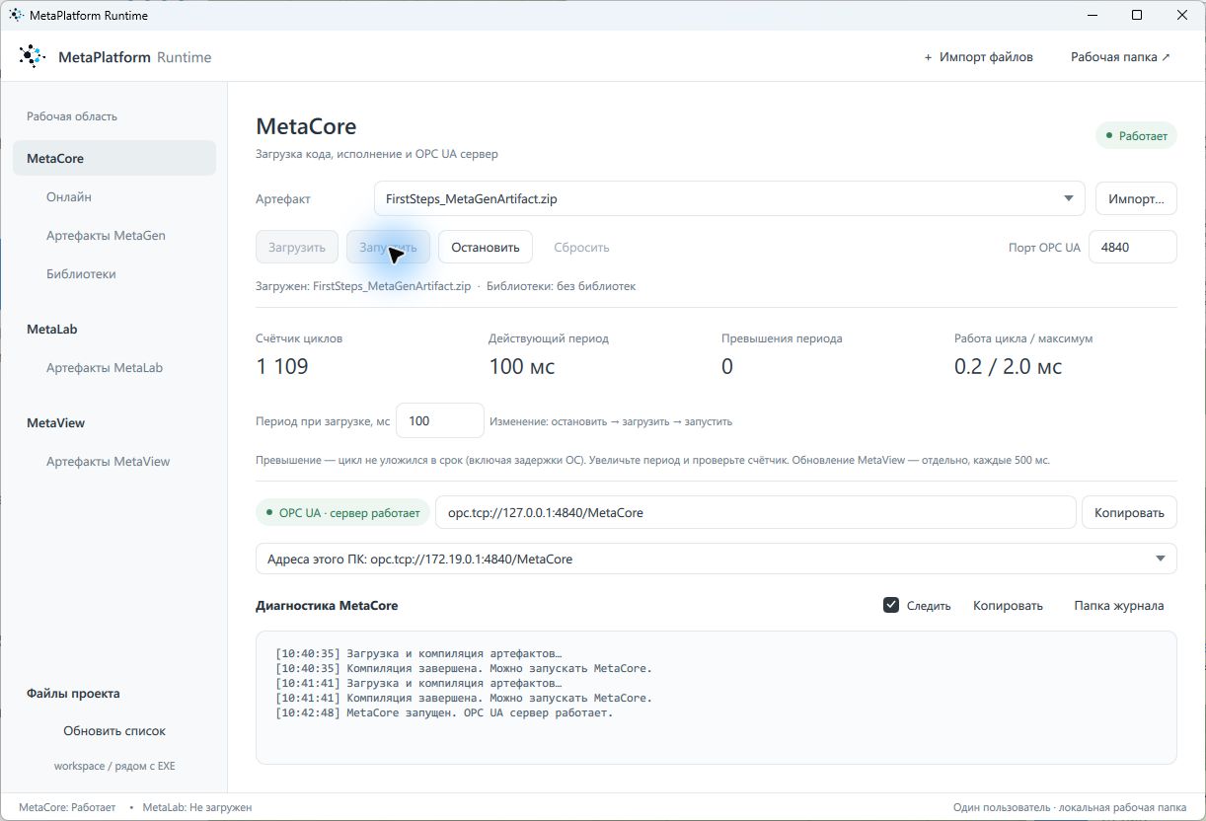Viewport: 1206px width, 821px height.
Task: Click the OPC UA сервер работает badge
Action: 342,512
